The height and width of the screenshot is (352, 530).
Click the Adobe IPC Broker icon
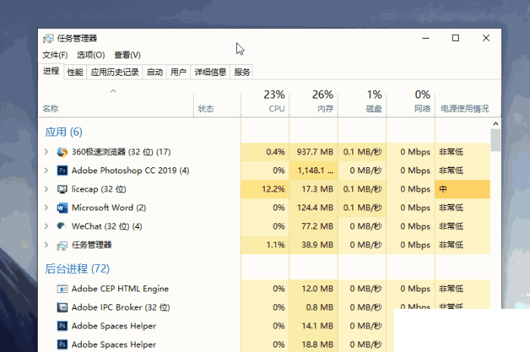(x=62, y=307)
